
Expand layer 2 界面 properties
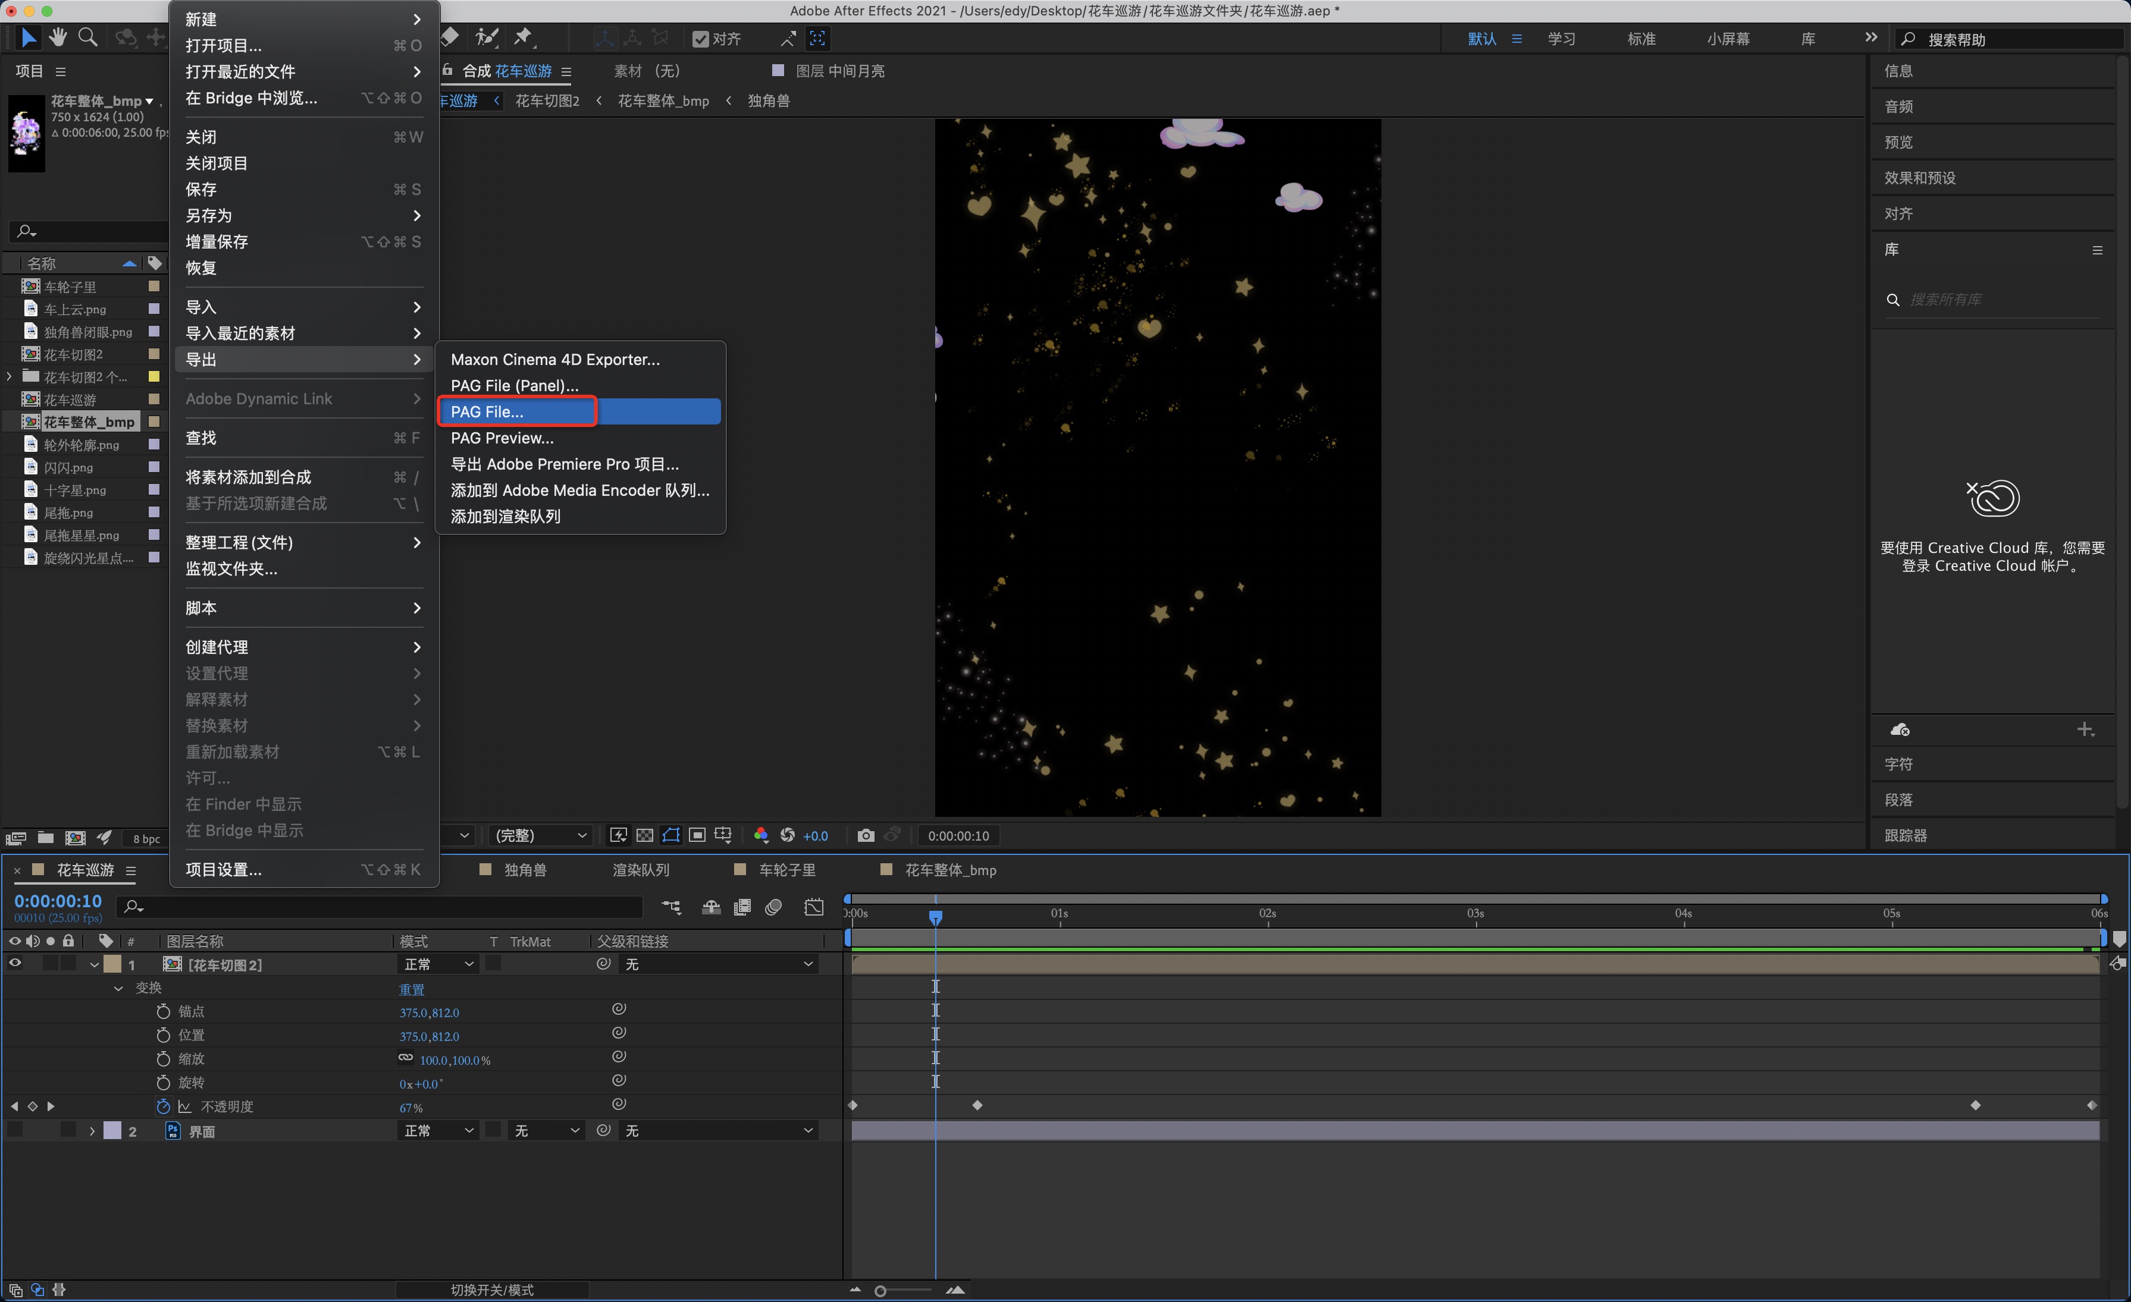(x=92, y=1131)
